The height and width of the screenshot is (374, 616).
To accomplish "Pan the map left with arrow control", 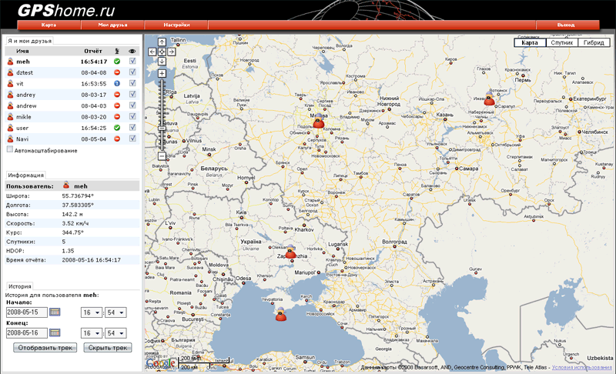I will click(152, 52).
